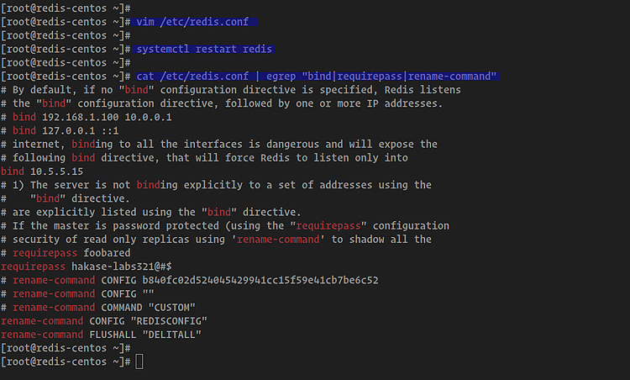Click the first '[root@redis-centos ~]#' prompt at top
Viewport: 630px width, 380px height.
(x=64, y=8)
